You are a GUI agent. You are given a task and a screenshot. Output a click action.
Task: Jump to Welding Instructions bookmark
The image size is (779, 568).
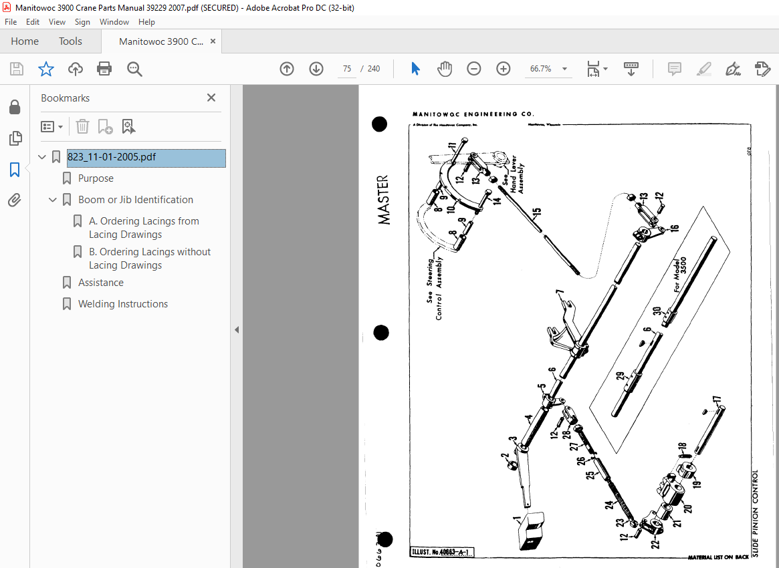click(x=123, y=304)
